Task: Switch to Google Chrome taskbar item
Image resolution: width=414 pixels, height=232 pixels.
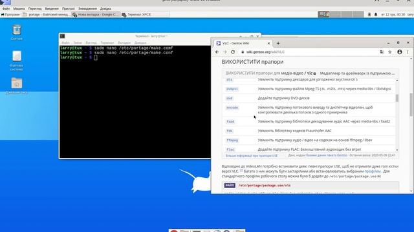Action: coord(96,14)
